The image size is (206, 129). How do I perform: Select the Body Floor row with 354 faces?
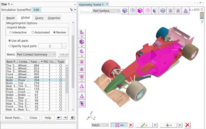click(35, 80)
